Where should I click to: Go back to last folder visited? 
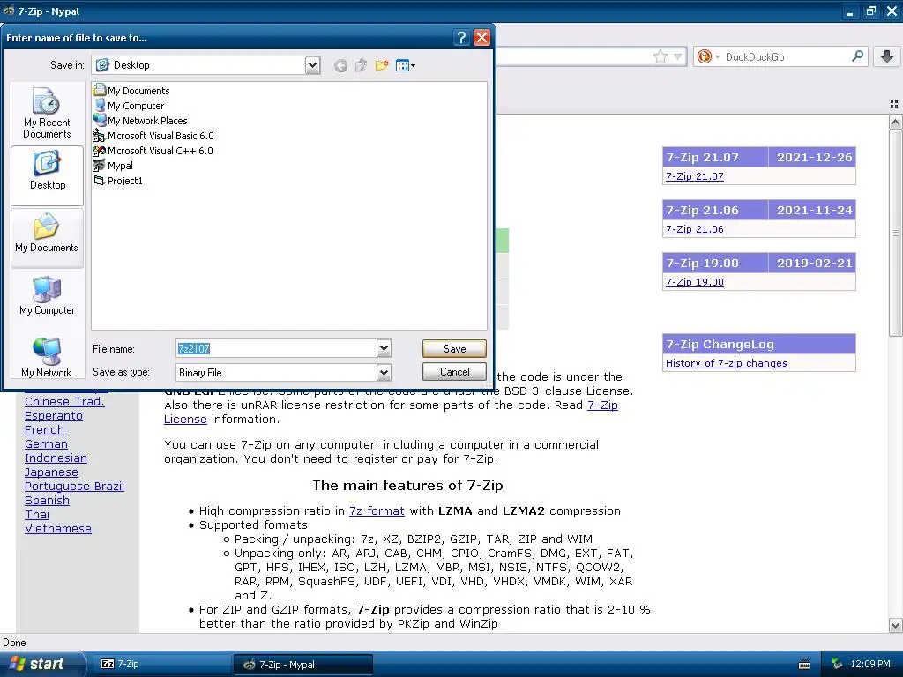(341, 65)
